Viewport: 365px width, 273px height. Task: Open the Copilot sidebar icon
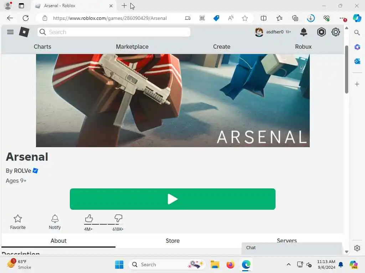357,18
